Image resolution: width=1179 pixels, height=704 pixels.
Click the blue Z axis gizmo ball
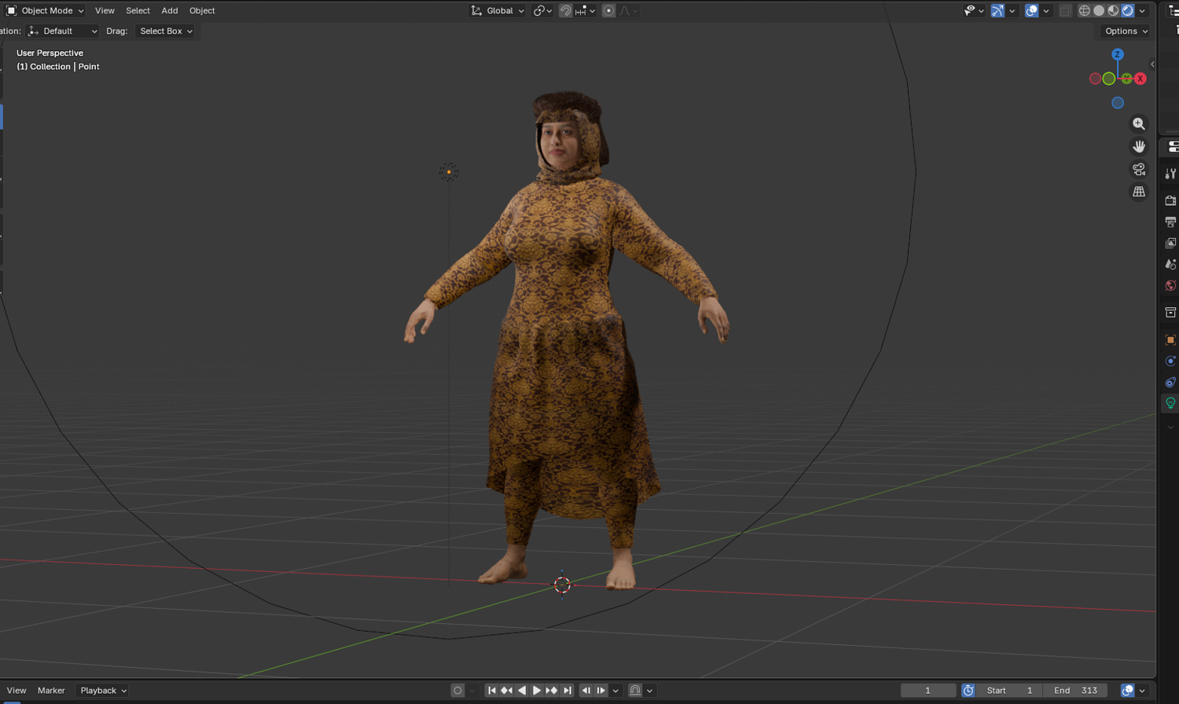pyautogui.click(x=1117, y=54)
